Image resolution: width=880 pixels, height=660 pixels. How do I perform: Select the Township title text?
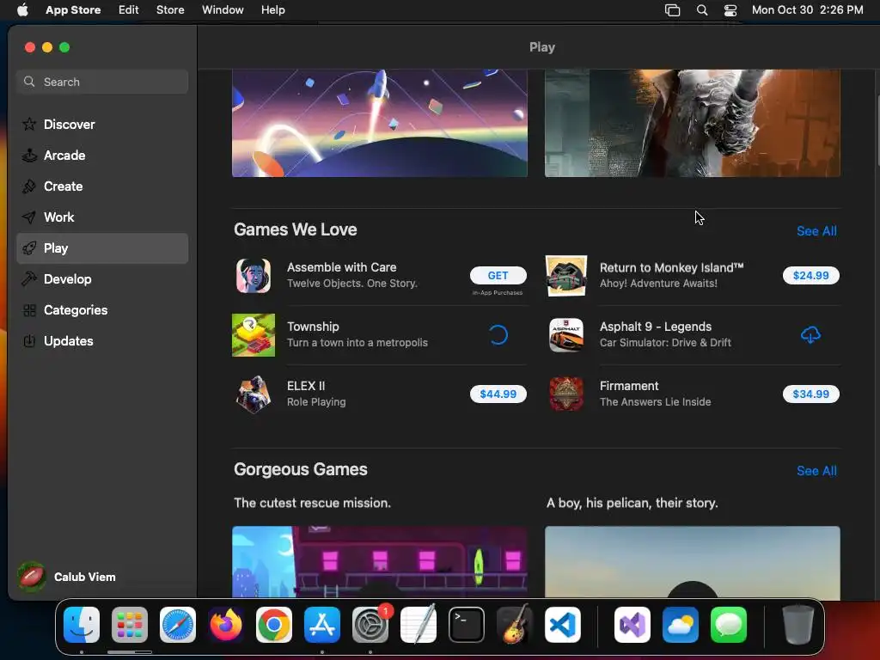(x=313, y=327)
